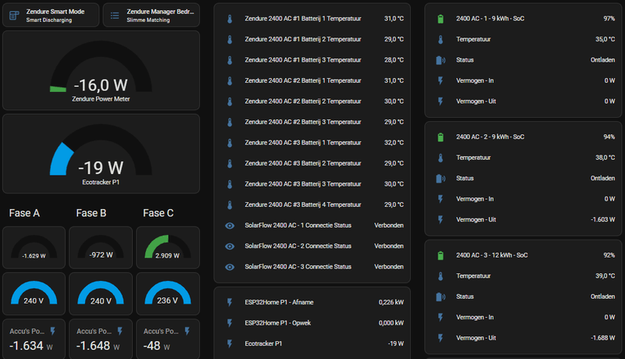Click the Fase B heading
625x359 pixels.
pos(91,213)
